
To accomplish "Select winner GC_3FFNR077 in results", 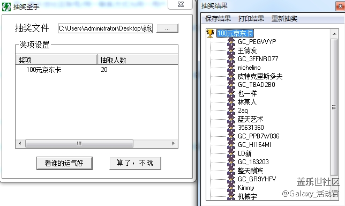I will [258, 59].
